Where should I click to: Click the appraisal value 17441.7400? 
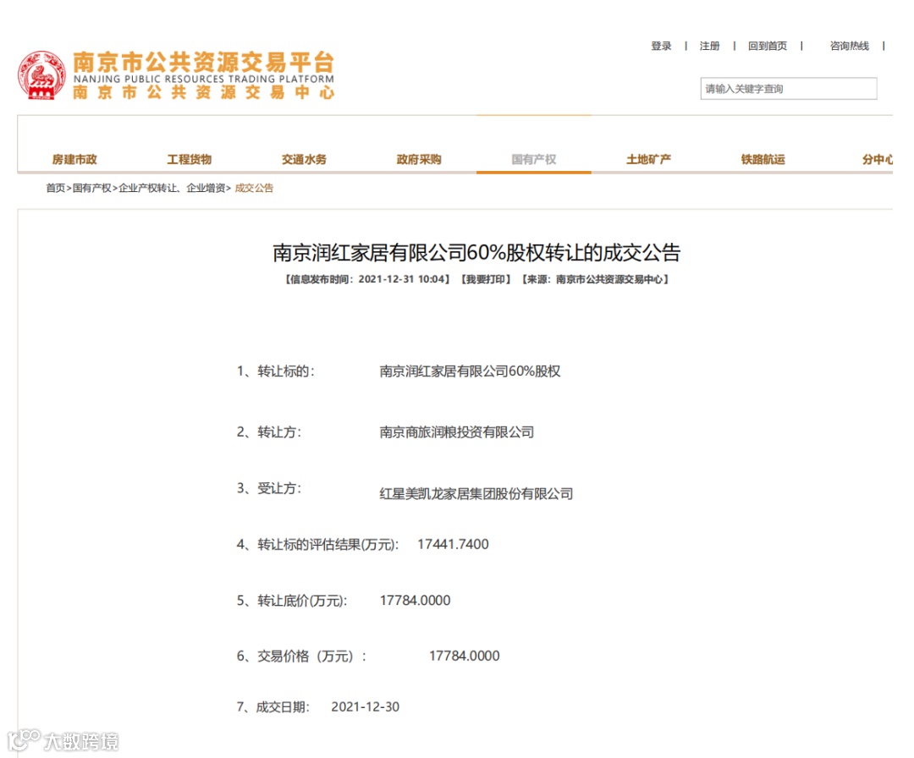pyautogui.click(x=453, y=544)
